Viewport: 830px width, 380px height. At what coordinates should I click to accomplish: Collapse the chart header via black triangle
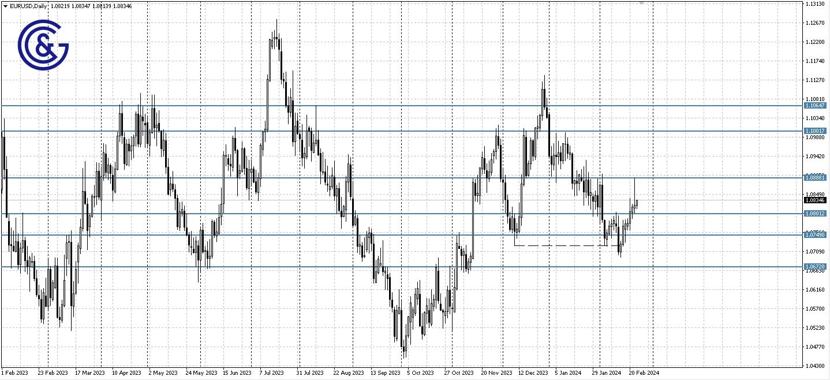[x=5, y=6]
